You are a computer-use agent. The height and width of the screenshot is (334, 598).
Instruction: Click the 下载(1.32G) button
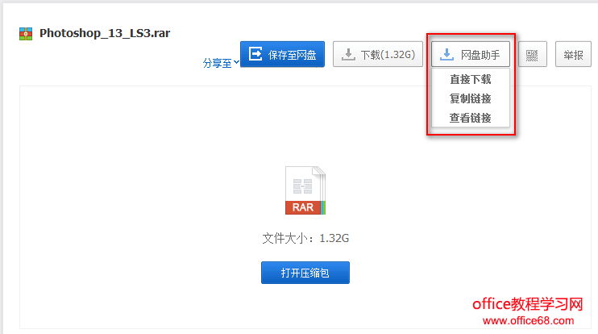[x=377, y=54]
